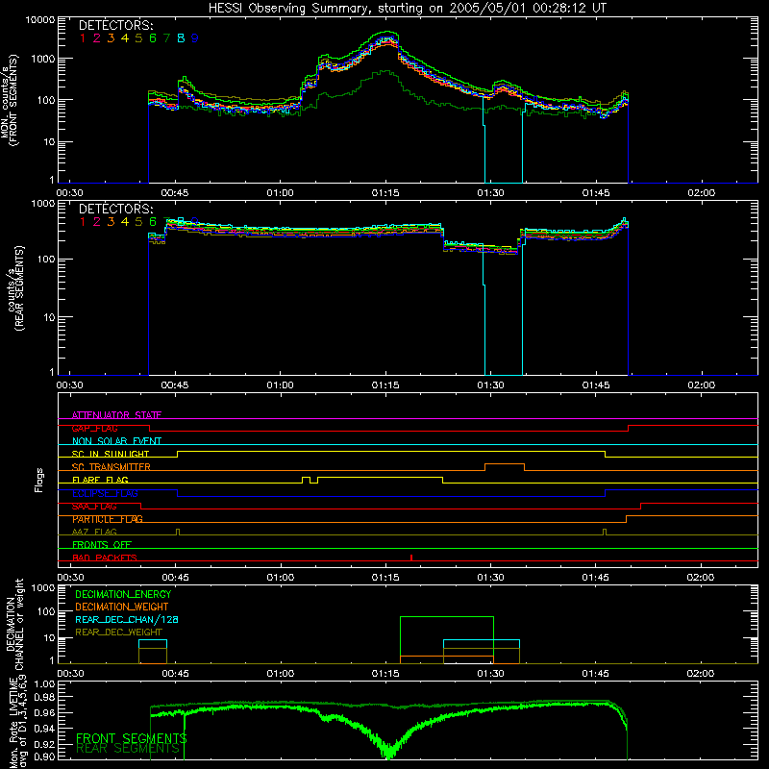Click the 01:00 time tick under the Flags plot
This screenshot has height=769, width=769.
pos(281,578)
